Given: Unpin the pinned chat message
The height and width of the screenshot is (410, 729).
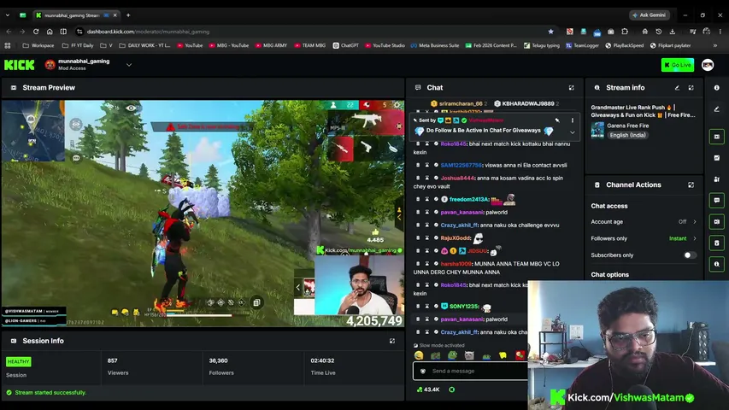Looking at the screenshot, I should pyautogui.click(x=557, y=120).
